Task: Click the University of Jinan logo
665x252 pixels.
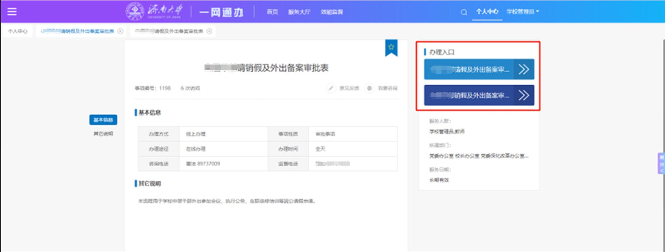Action: (x=154, y=11)
